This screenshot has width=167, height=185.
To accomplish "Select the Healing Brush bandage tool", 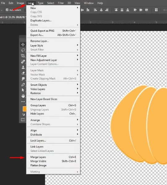I will click(x=23, y=62).
